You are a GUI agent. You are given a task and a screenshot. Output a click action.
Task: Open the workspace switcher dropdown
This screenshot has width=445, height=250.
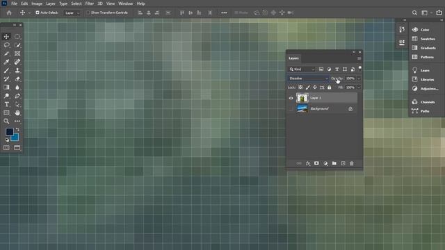426,12
